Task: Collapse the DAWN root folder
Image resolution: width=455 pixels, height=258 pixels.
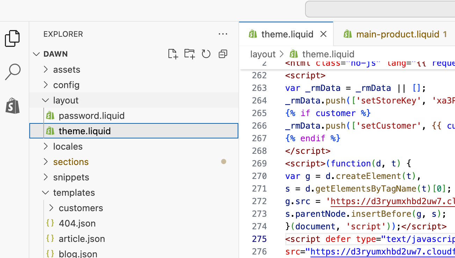Action: tap(36, 54)
